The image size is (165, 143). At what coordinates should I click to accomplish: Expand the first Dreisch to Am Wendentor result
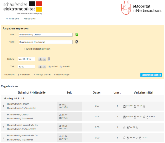(4, 106)
